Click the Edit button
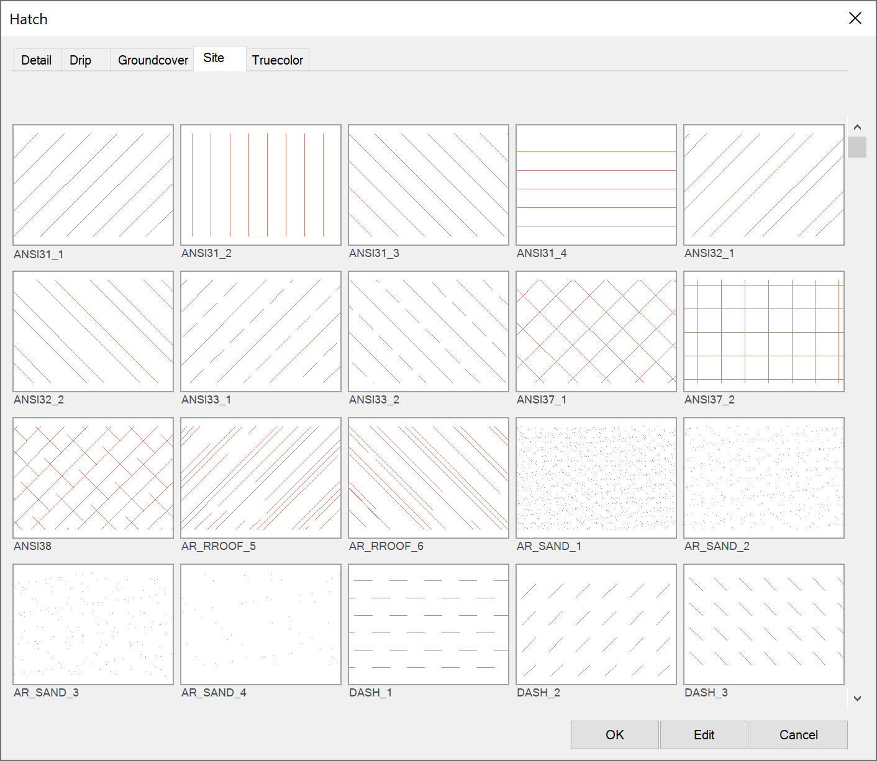 pyautogui.click(x=704, y=735)
